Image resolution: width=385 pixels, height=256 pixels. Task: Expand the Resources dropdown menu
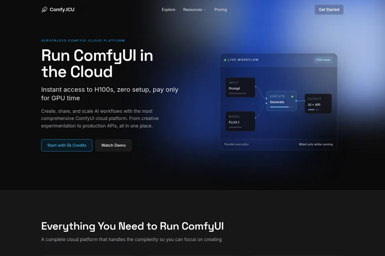195,10
